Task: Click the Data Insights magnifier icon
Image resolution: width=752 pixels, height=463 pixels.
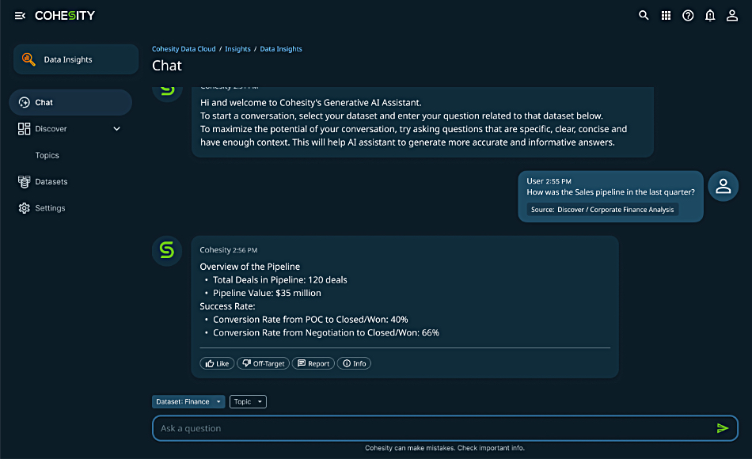Action: (28, 59)
